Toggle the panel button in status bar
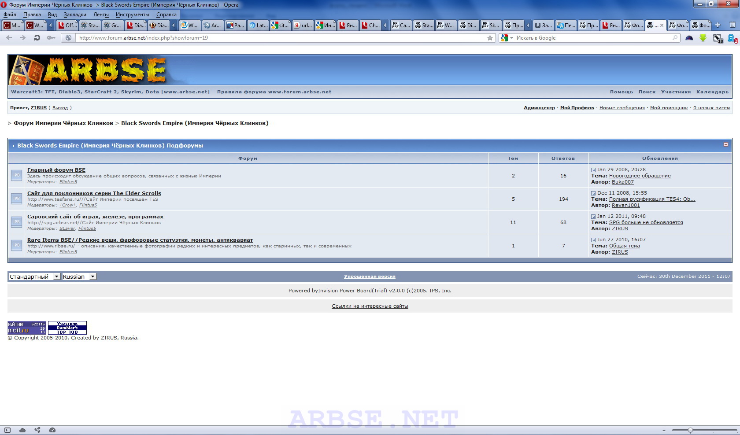Viewport: 740px width, 435px height. (7, 430)
